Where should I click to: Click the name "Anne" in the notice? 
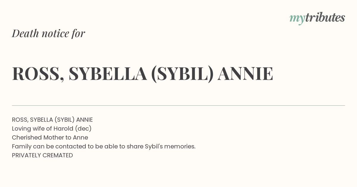[80, 138]
